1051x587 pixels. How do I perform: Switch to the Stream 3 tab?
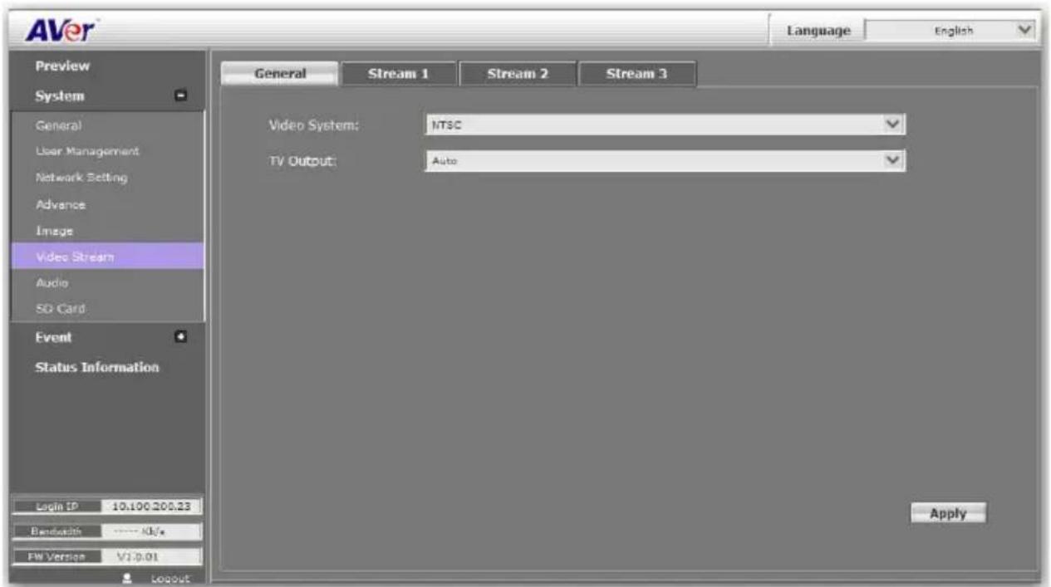[x=636, y=74]
